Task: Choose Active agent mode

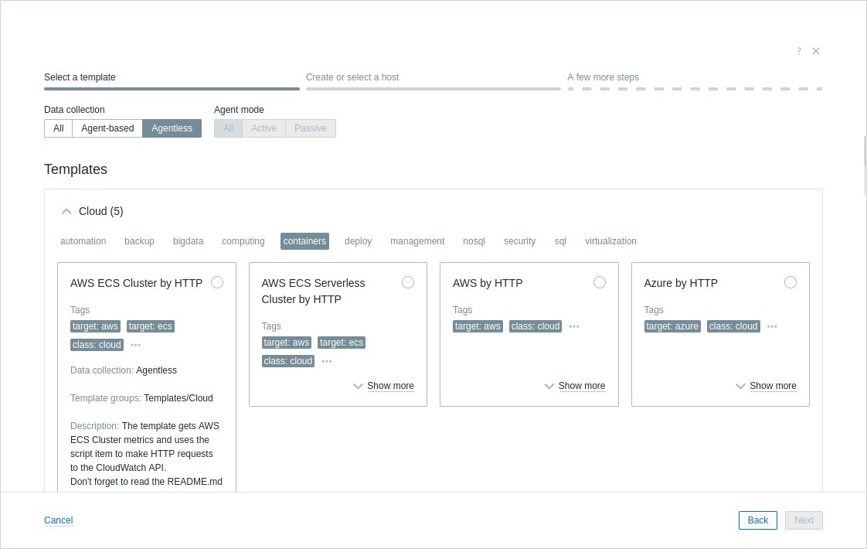Action: click(263, 128)
